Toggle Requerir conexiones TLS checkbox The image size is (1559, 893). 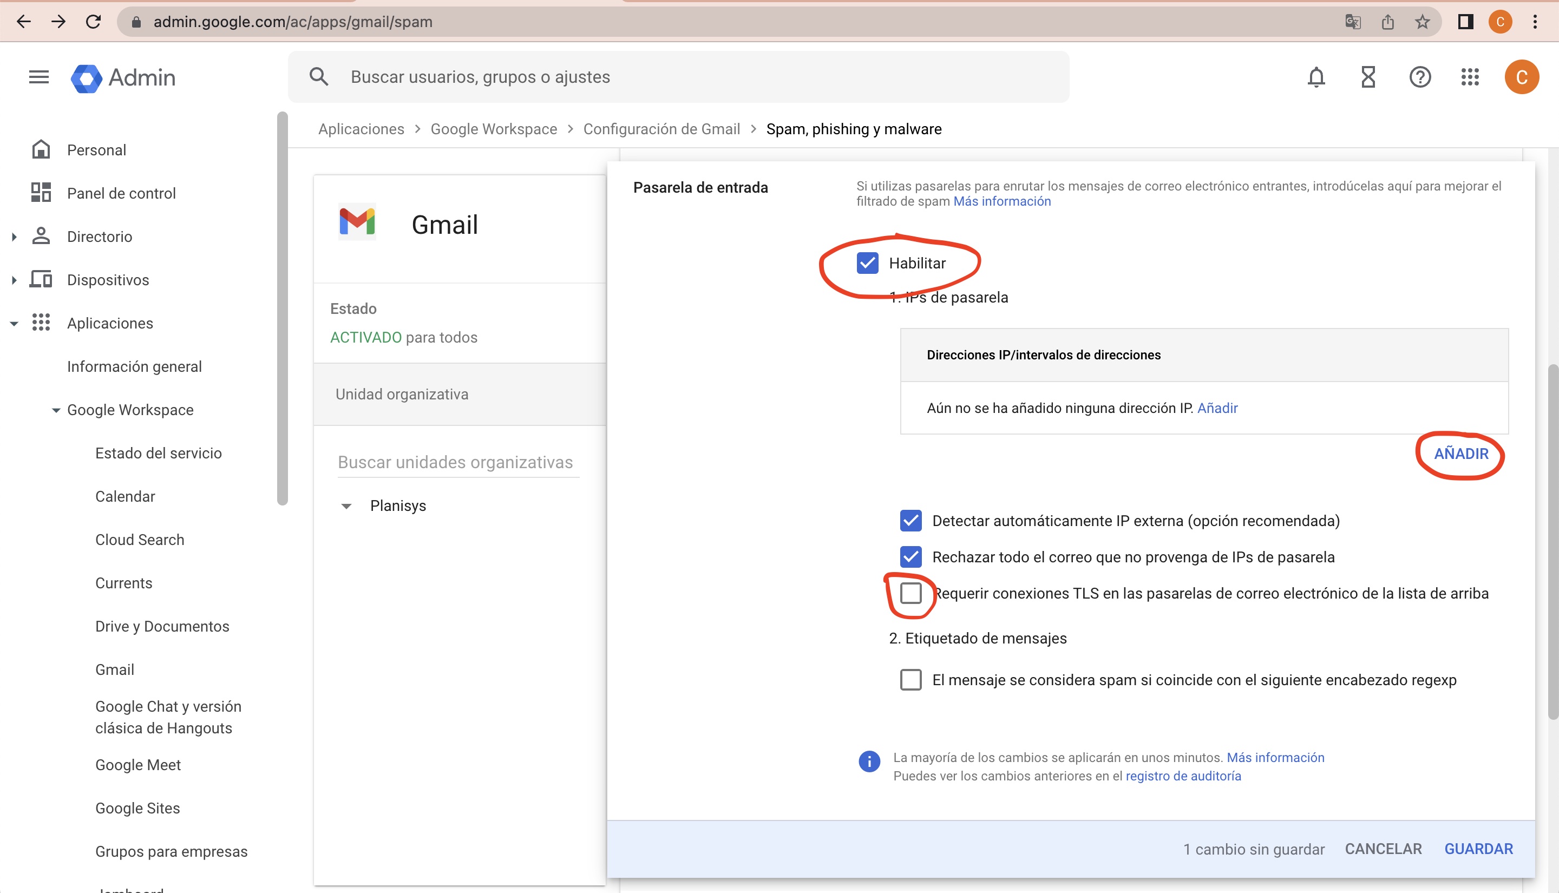click(910, 592)
